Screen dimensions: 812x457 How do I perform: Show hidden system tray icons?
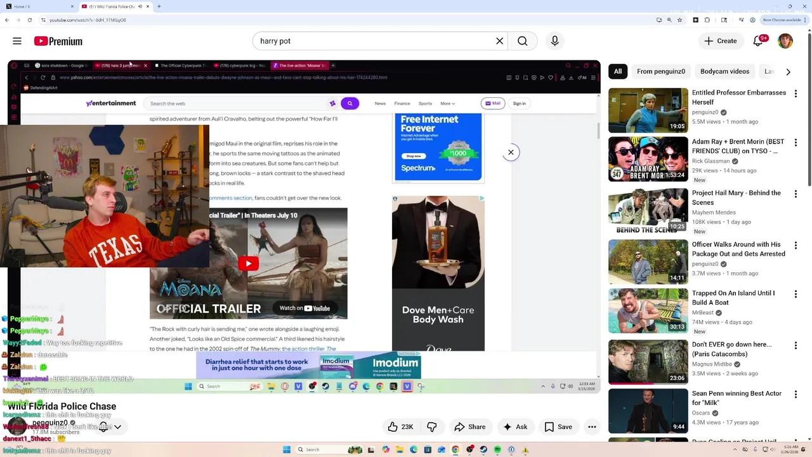[736, 449]
